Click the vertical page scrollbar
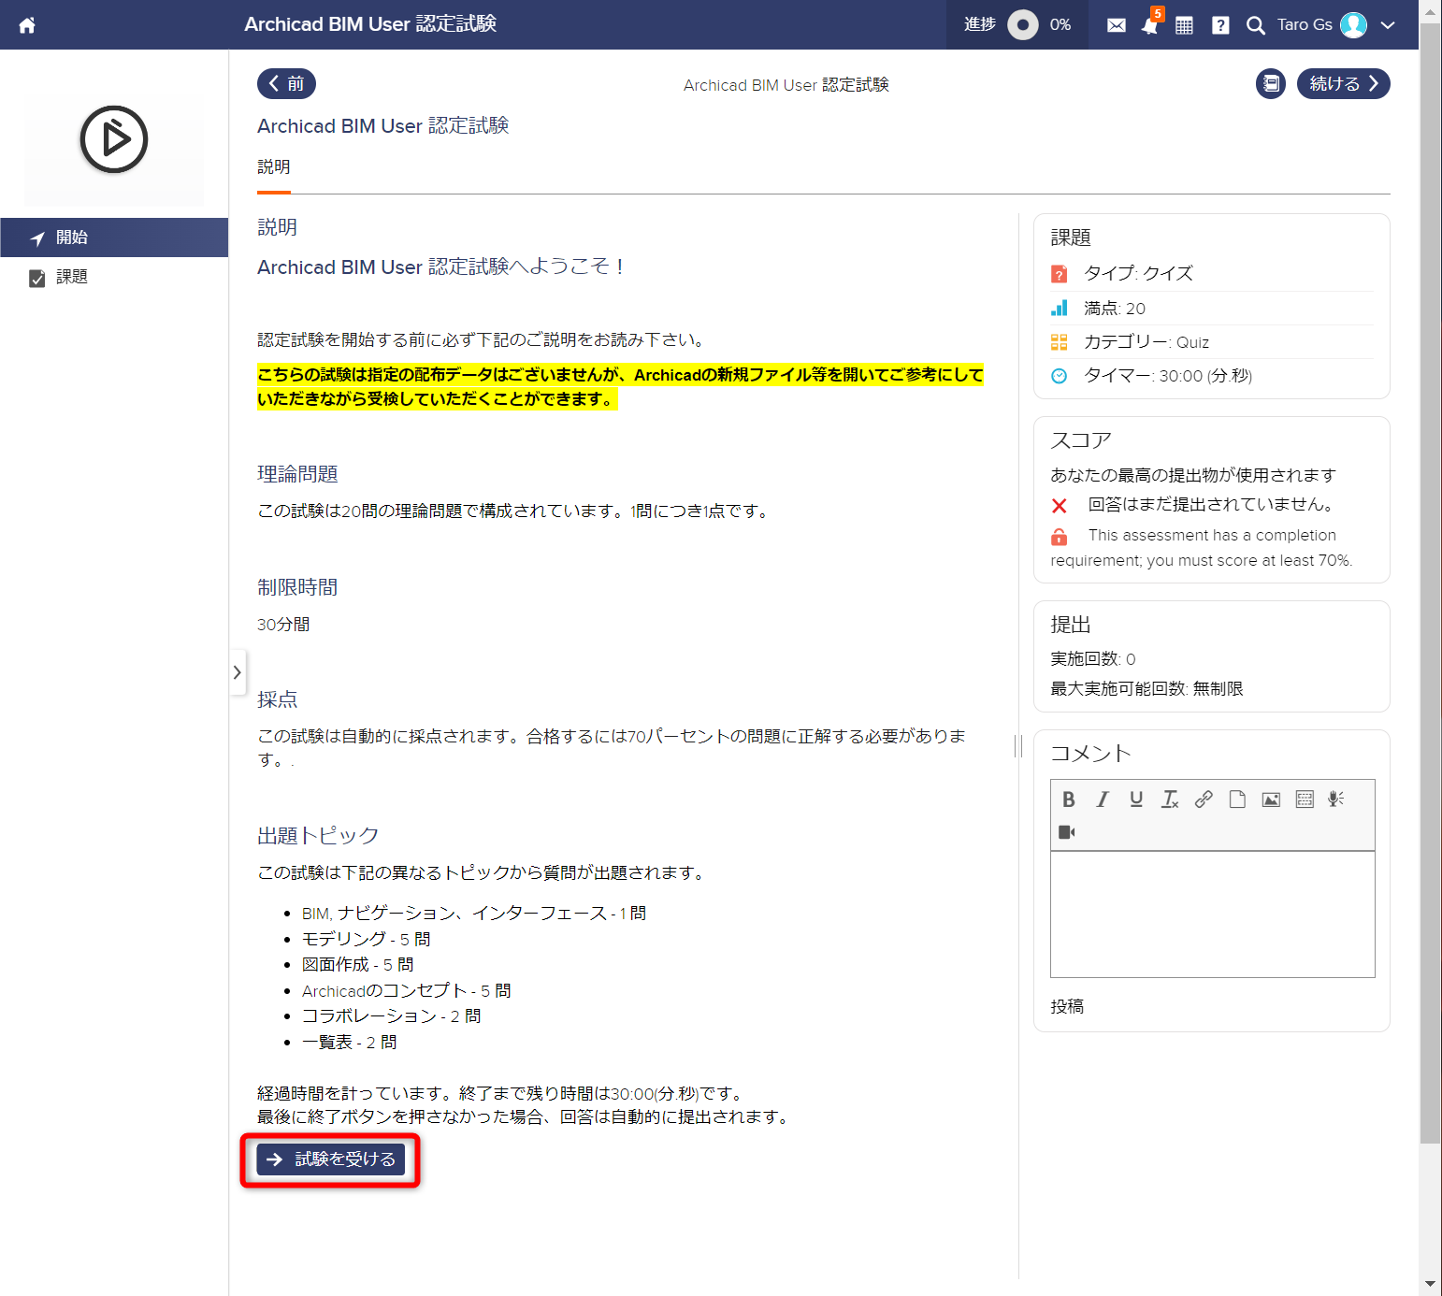 point(1430,584)
